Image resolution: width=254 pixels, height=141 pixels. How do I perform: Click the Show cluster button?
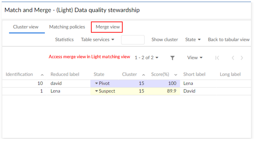(165, 40)
